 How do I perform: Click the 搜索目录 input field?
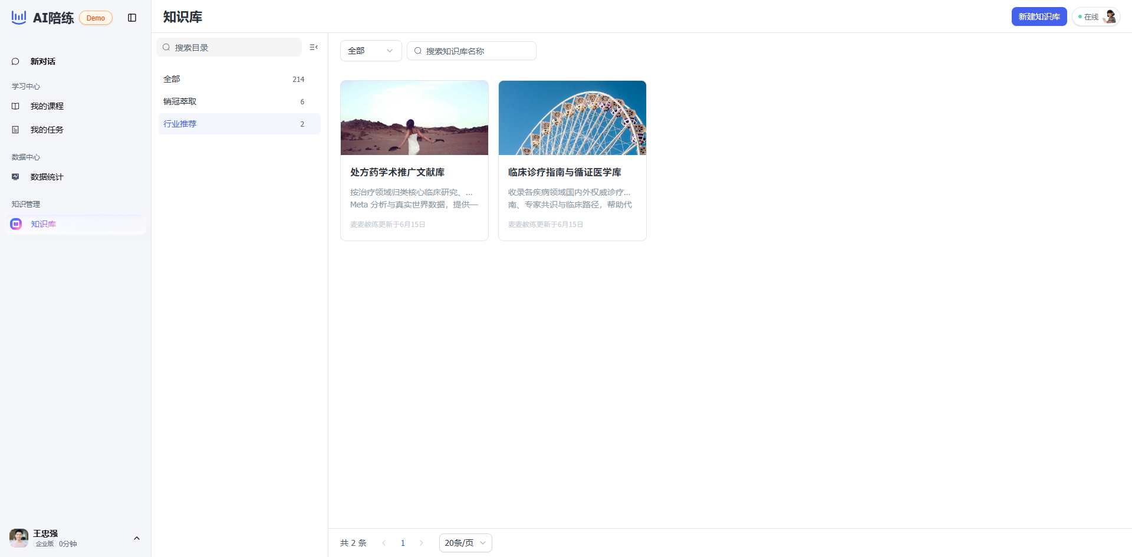pyautogui.click(x=229, y=47)
